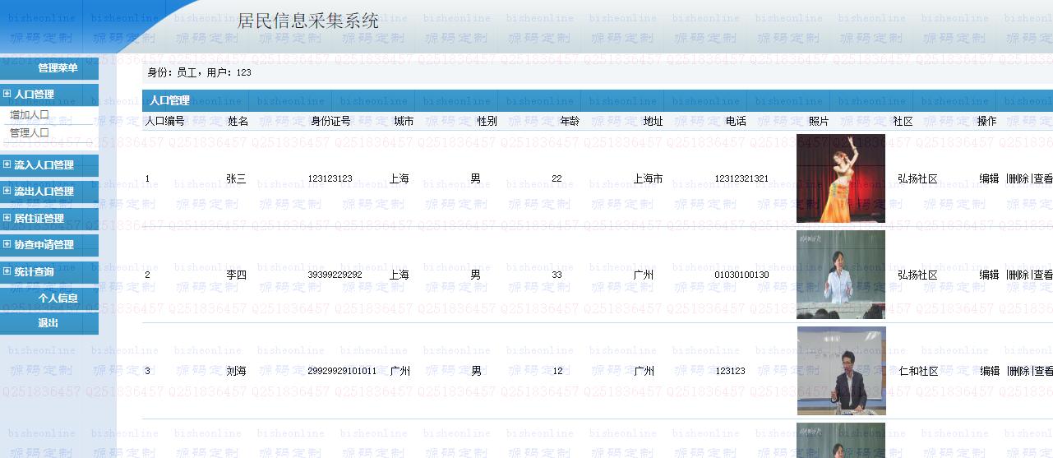Select ID number 29929929101011
This screenshot has height=458, width=1053.
pos(342,371)
